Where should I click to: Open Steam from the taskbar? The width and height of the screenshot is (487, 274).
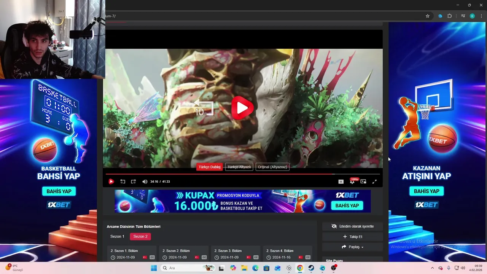pos(311,268)
